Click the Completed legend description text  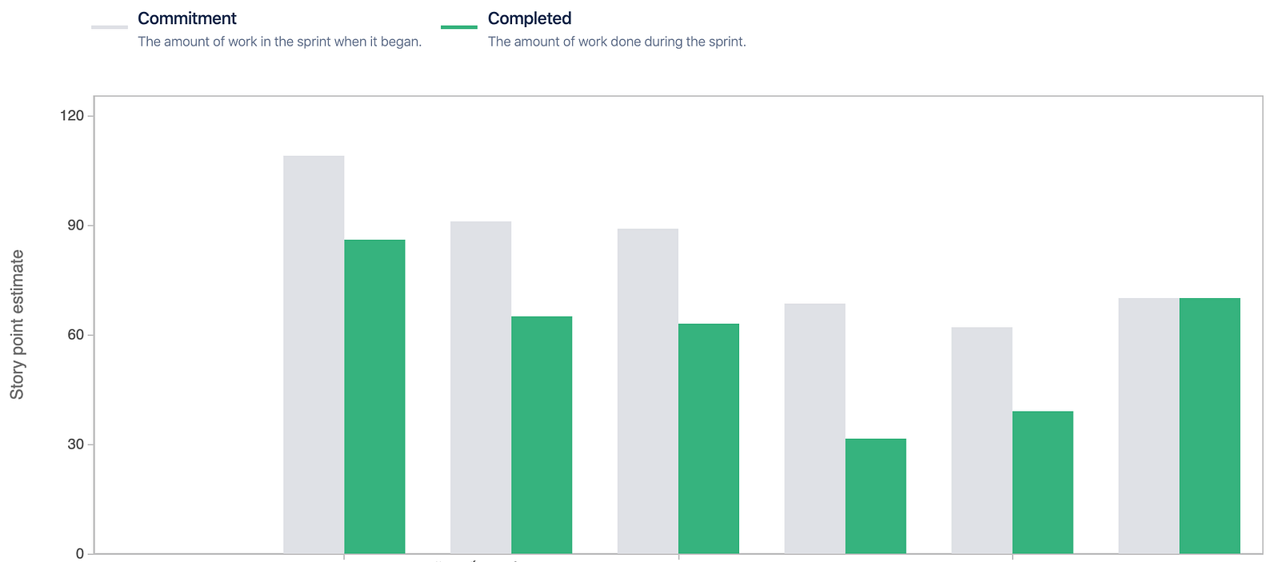coord(617,42)
